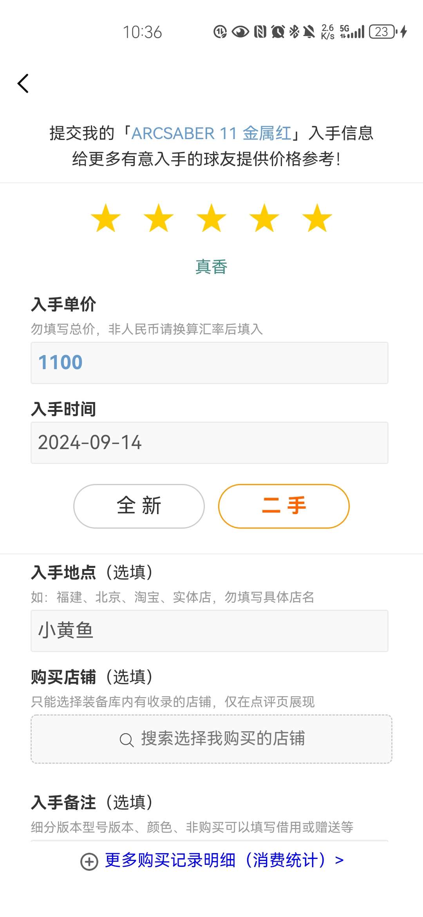Open 更多购买记录明细(消费统计) link

tap(224, 861)
